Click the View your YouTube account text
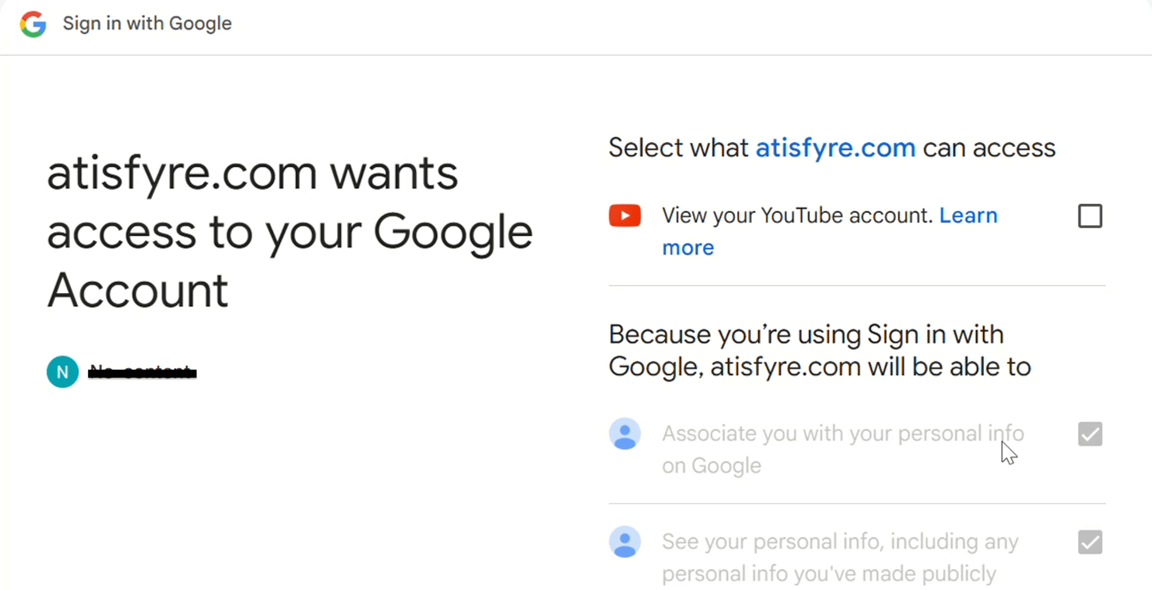This screenshot has height=590, width=1152. point(798,216)
